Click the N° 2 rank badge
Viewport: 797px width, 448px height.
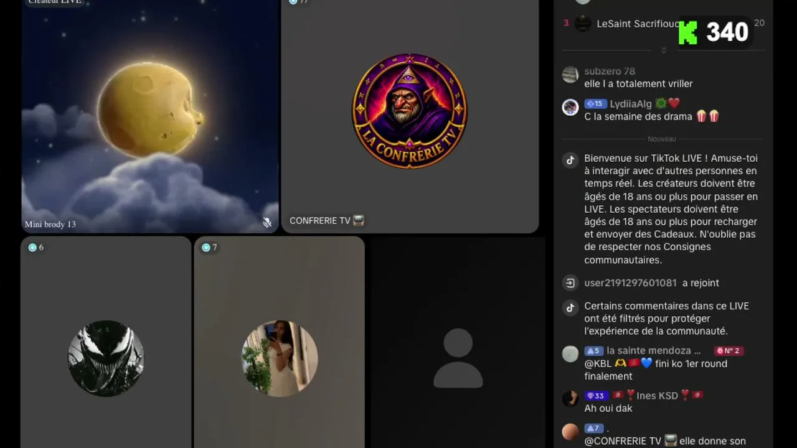tap(729, 351)
